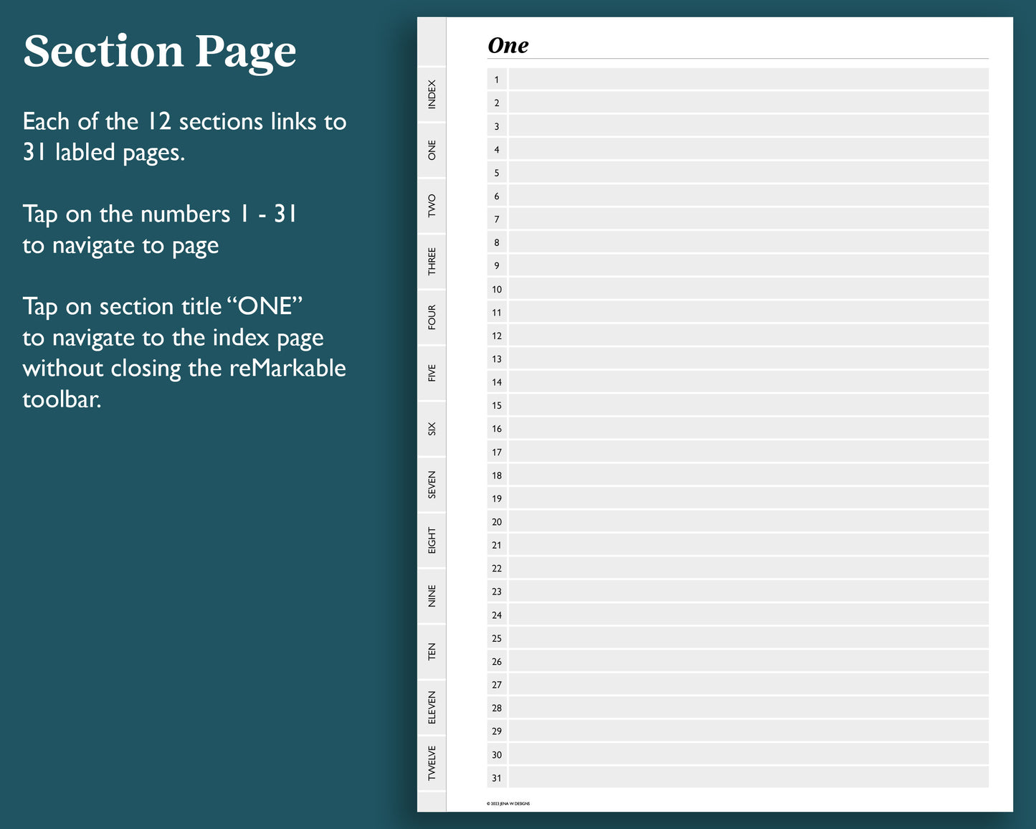This screenshot has height=829, width=1036.
Task: Select the THREE side tab
Action: (x=432, y=262)
